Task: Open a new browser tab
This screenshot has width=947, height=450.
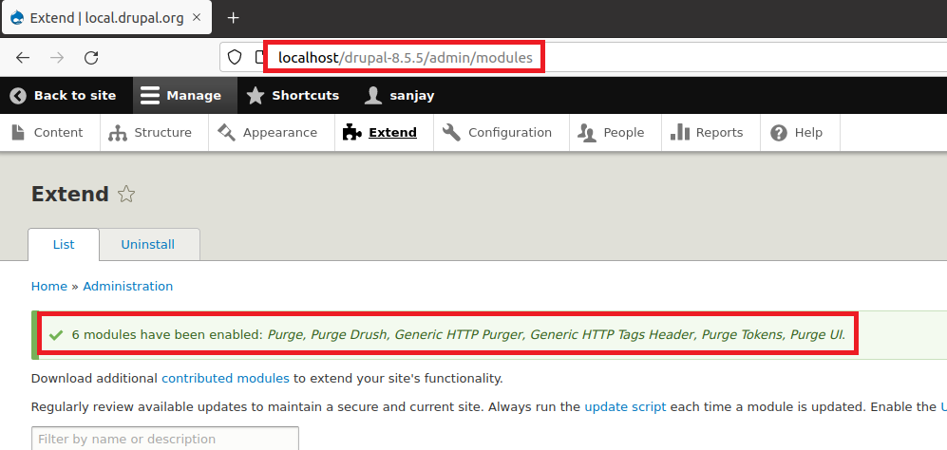Action: pyautogui.click(x=233, y=18)
